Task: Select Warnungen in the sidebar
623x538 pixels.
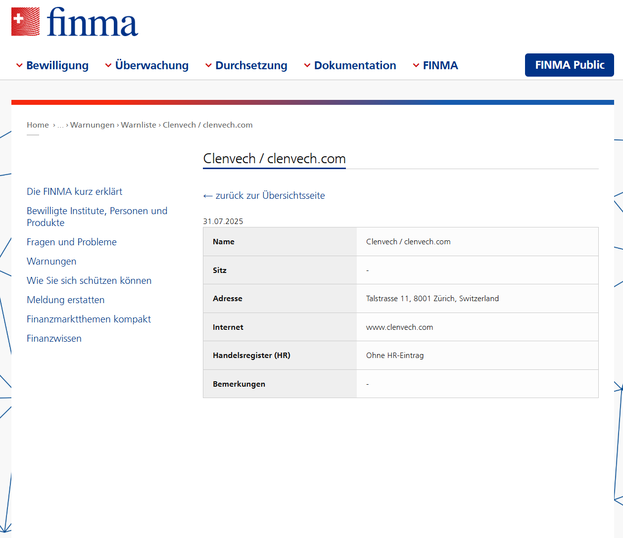Action: click(51, 261)
